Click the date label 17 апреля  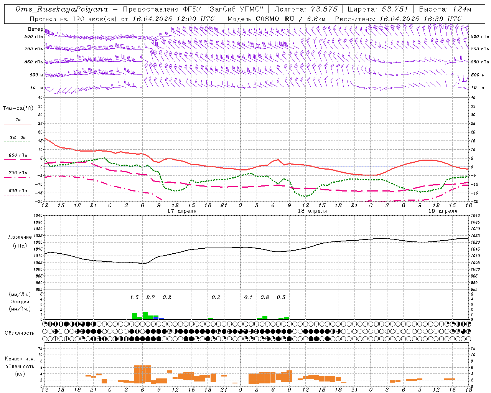pos(182,211)
